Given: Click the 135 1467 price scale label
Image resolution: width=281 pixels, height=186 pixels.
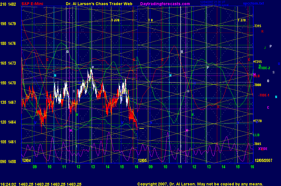Looking at the screenshot, I should (8, 102).
